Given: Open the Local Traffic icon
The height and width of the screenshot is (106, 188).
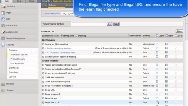Looking at the screenshot, I should coord(3,26).
